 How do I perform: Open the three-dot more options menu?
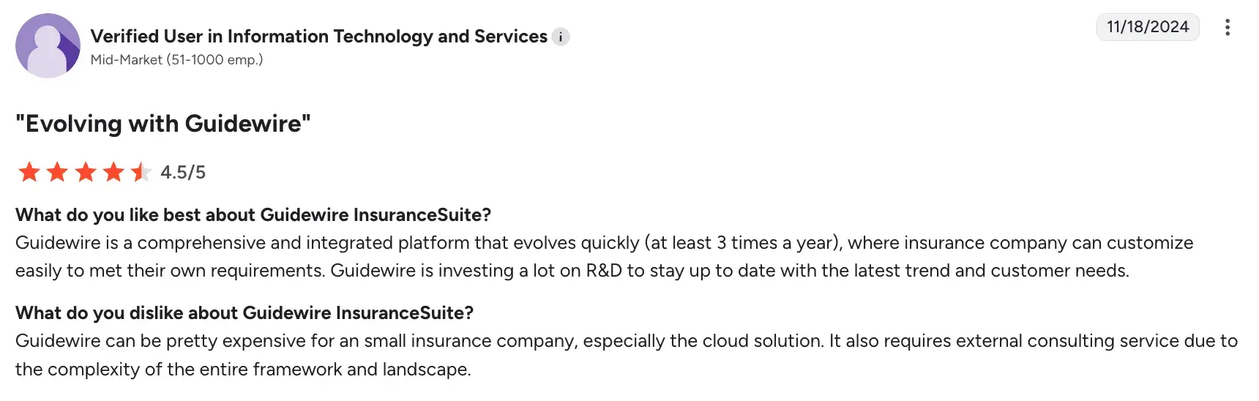click(1228, 28)
